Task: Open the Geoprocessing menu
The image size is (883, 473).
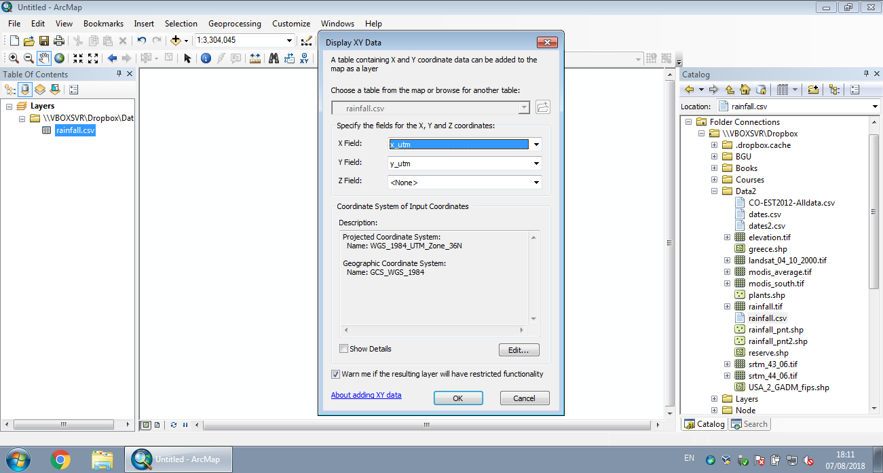Action: pos(235,23)
